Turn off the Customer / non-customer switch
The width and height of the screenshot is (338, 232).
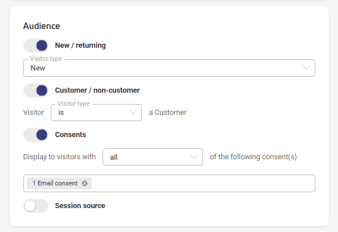click(36, 90)
